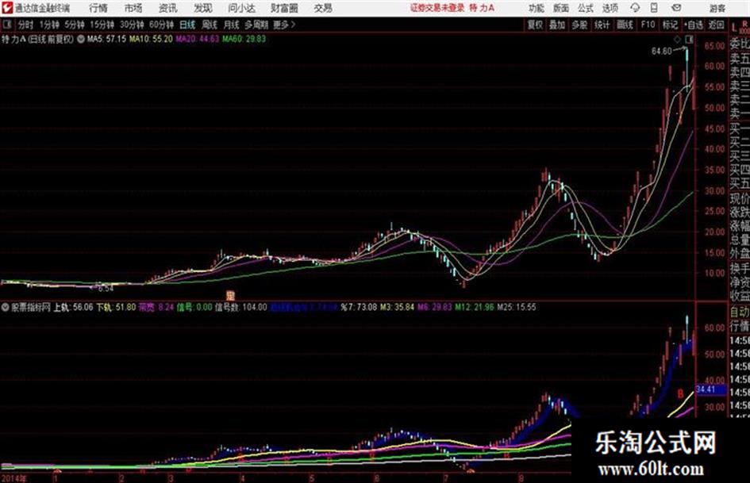Click the 上轨: 56.06 value label
The height and width of the screenshot is (483, 750).
73,308
